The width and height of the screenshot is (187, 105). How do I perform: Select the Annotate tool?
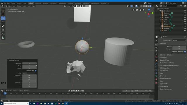(3, 34)
